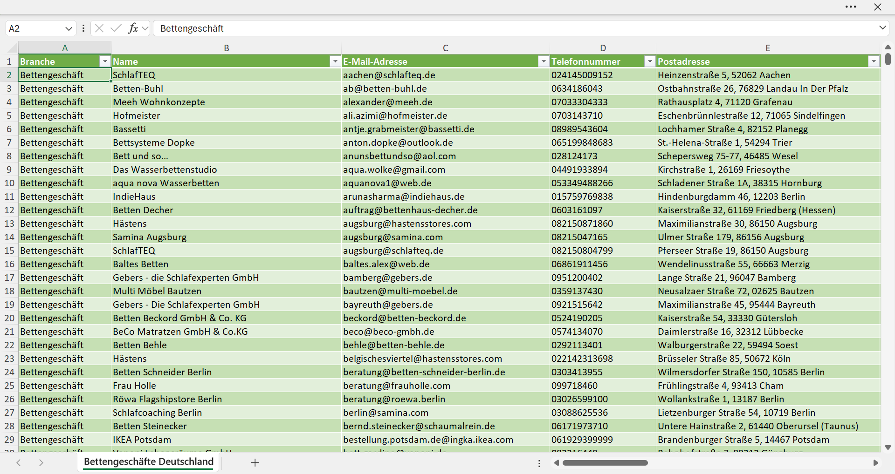Select column D header
Screen dimensions: 895x474
click(603, 48)
